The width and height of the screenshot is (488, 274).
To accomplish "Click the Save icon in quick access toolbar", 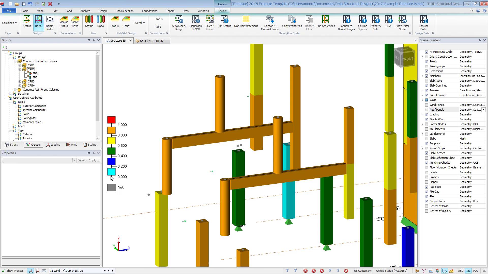I will pos(23,4).
